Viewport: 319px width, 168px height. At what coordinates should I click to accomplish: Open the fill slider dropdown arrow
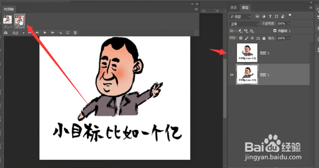[x=289, y=38]
